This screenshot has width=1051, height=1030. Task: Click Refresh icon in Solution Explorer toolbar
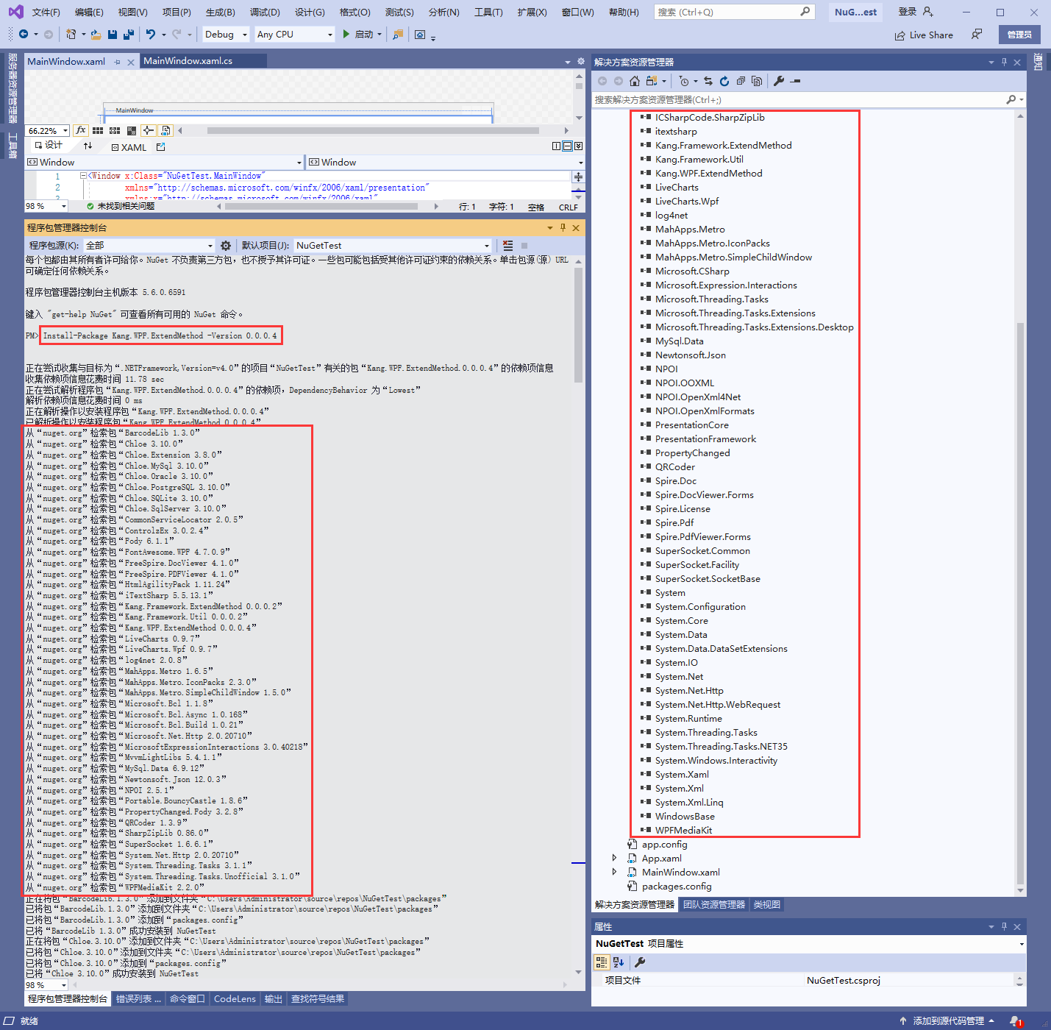724,81
